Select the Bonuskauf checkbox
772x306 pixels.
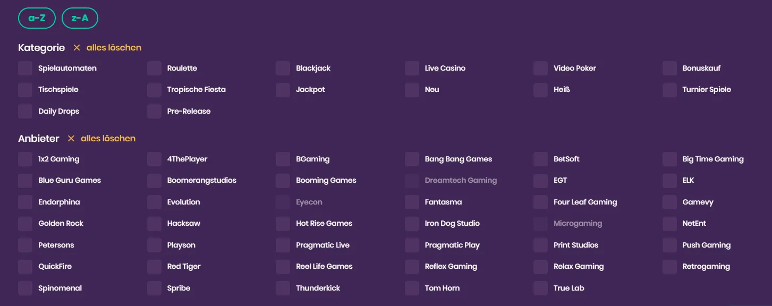click(x=669, y=69)
